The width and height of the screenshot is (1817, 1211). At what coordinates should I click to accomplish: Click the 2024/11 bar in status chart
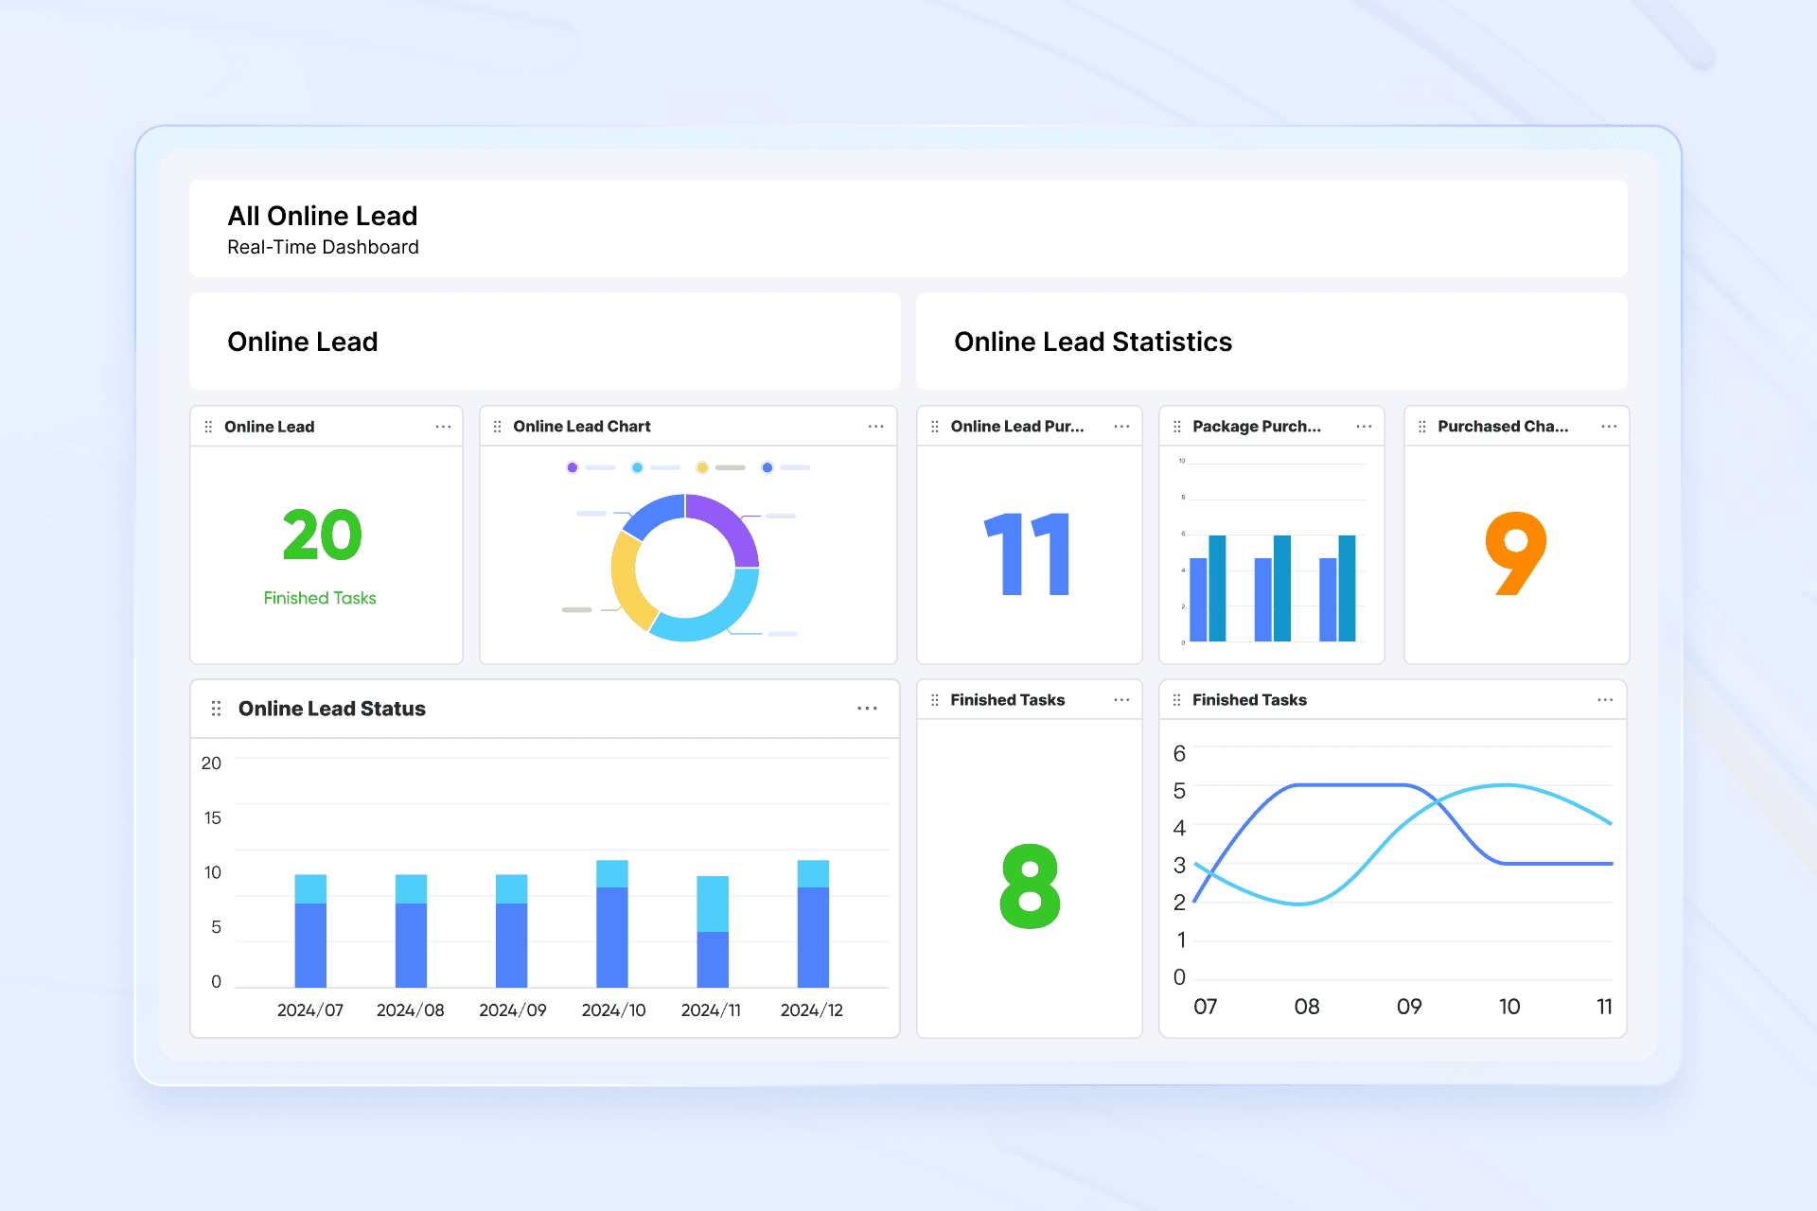713,932
